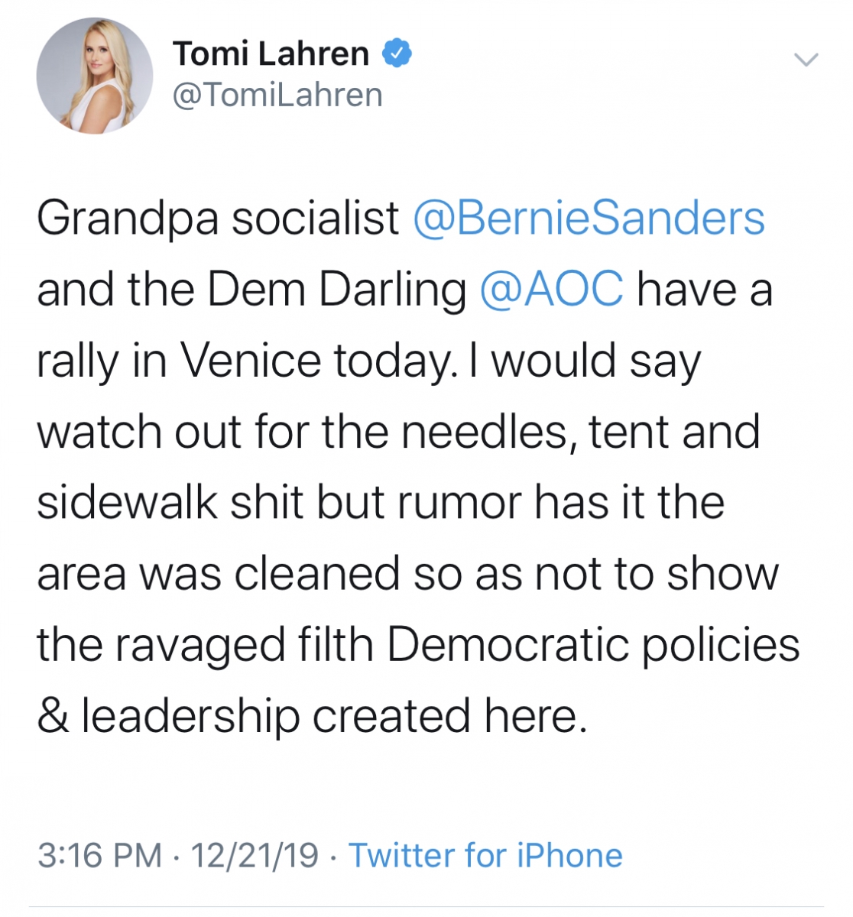The width and height of the screenshot is (853, 917).
Task: Click the 12/21/19 date
Action: pyautogui.click(x=255, y=855)
